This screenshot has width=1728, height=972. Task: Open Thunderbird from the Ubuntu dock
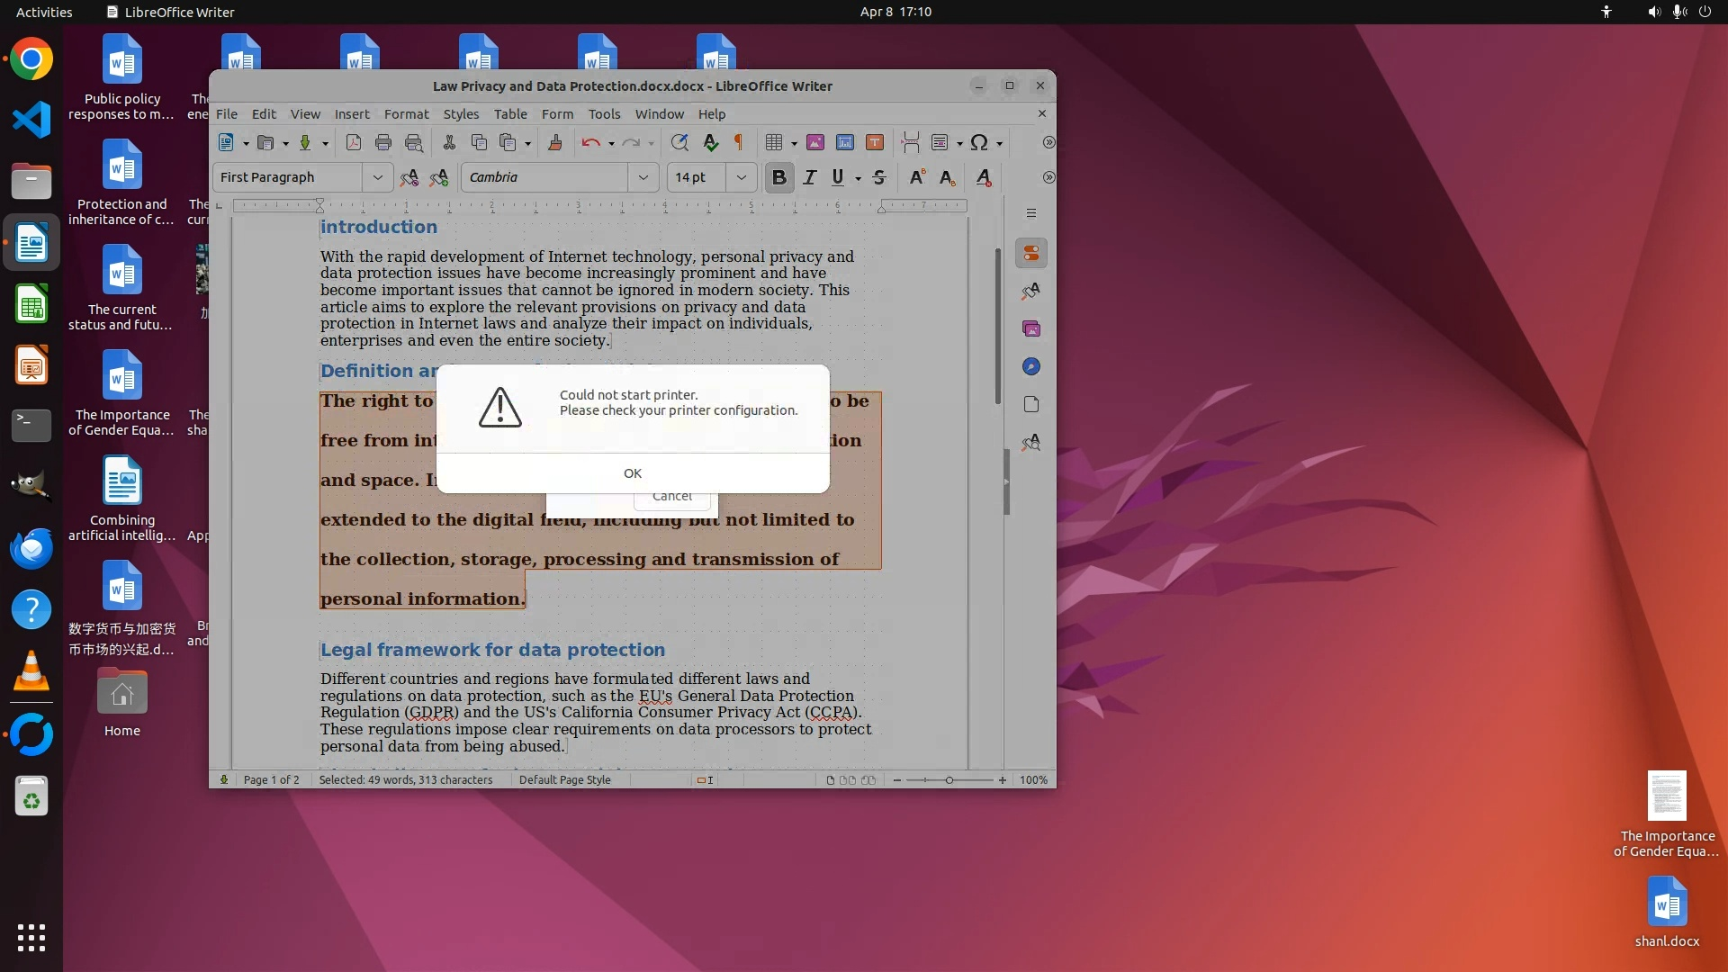[31, 548]
